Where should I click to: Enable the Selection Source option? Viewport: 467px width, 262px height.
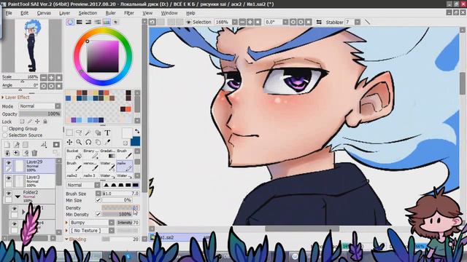[x=5, y=135]
